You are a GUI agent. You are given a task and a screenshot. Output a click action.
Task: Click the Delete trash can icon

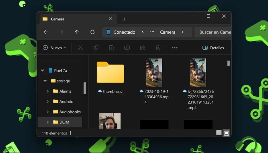pos(158,48)
